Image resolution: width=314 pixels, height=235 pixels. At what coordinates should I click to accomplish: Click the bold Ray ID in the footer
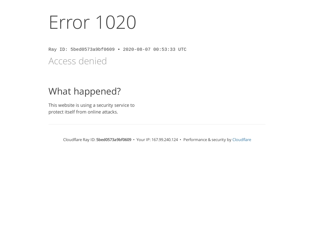point(114,140)
